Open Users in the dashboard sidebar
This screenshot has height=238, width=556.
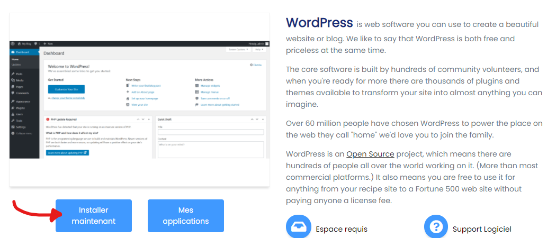[19, 114]
